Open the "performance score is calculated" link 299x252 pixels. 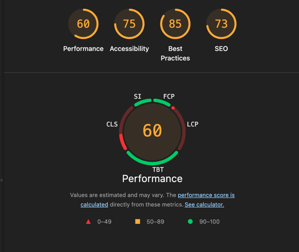tap(206, 195)
